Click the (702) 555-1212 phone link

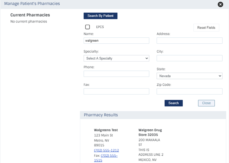pyautogui.click(x=106, y=150)
